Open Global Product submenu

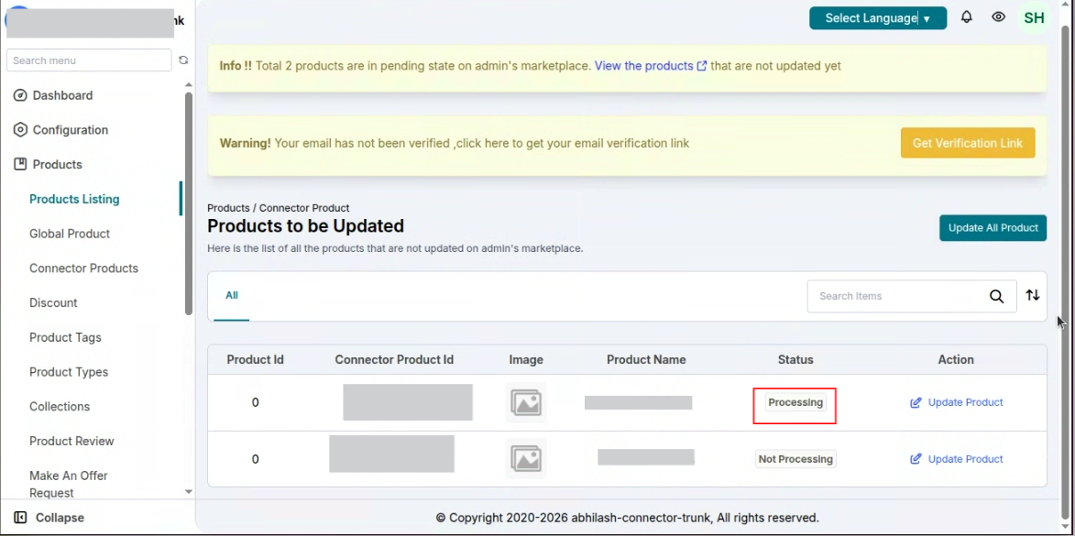[70, 234]
